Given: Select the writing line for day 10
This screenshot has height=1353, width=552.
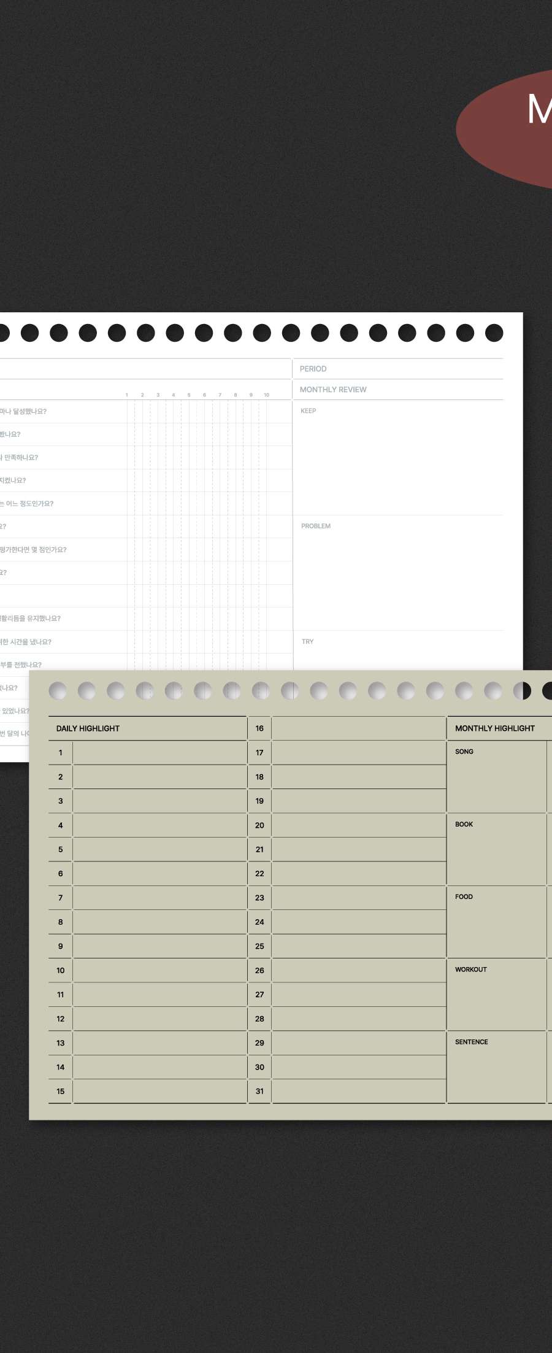Looking at the screenshot, I should pos(159,971).
